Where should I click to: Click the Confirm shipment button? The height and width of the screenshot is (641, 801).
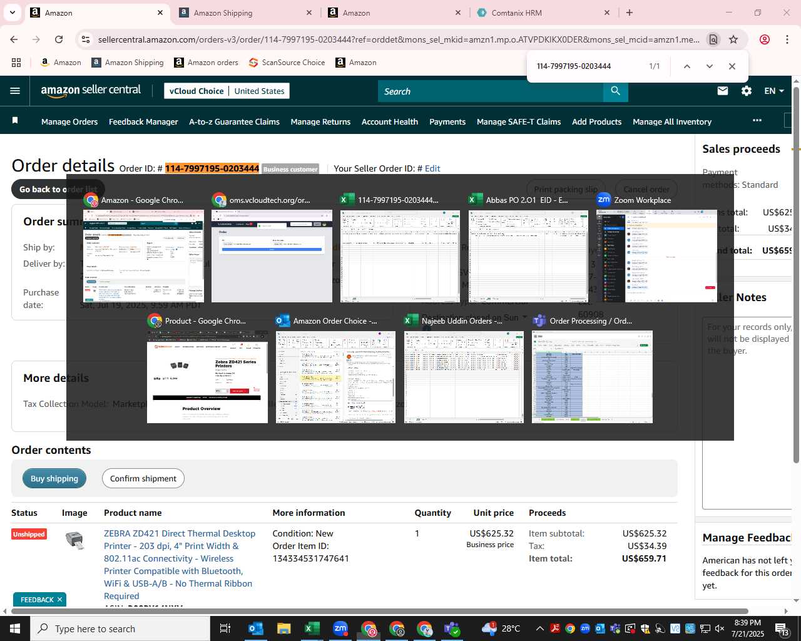click(x=143, y=478)
